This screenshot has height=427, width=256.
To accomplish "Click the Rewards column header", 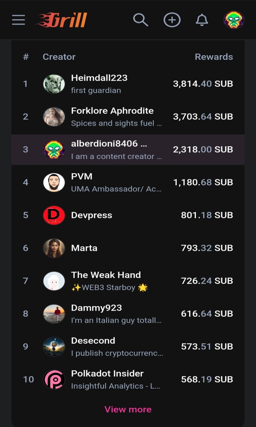I will [214, 57].
